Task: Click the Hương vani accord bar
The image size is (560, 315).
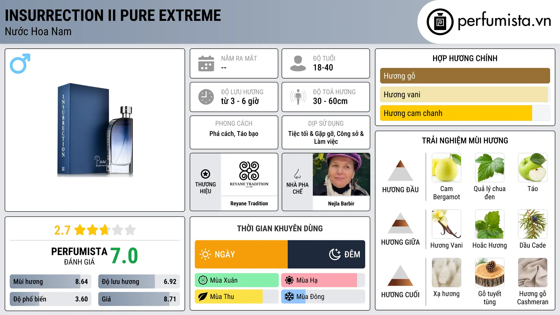Action: point(465,94)
